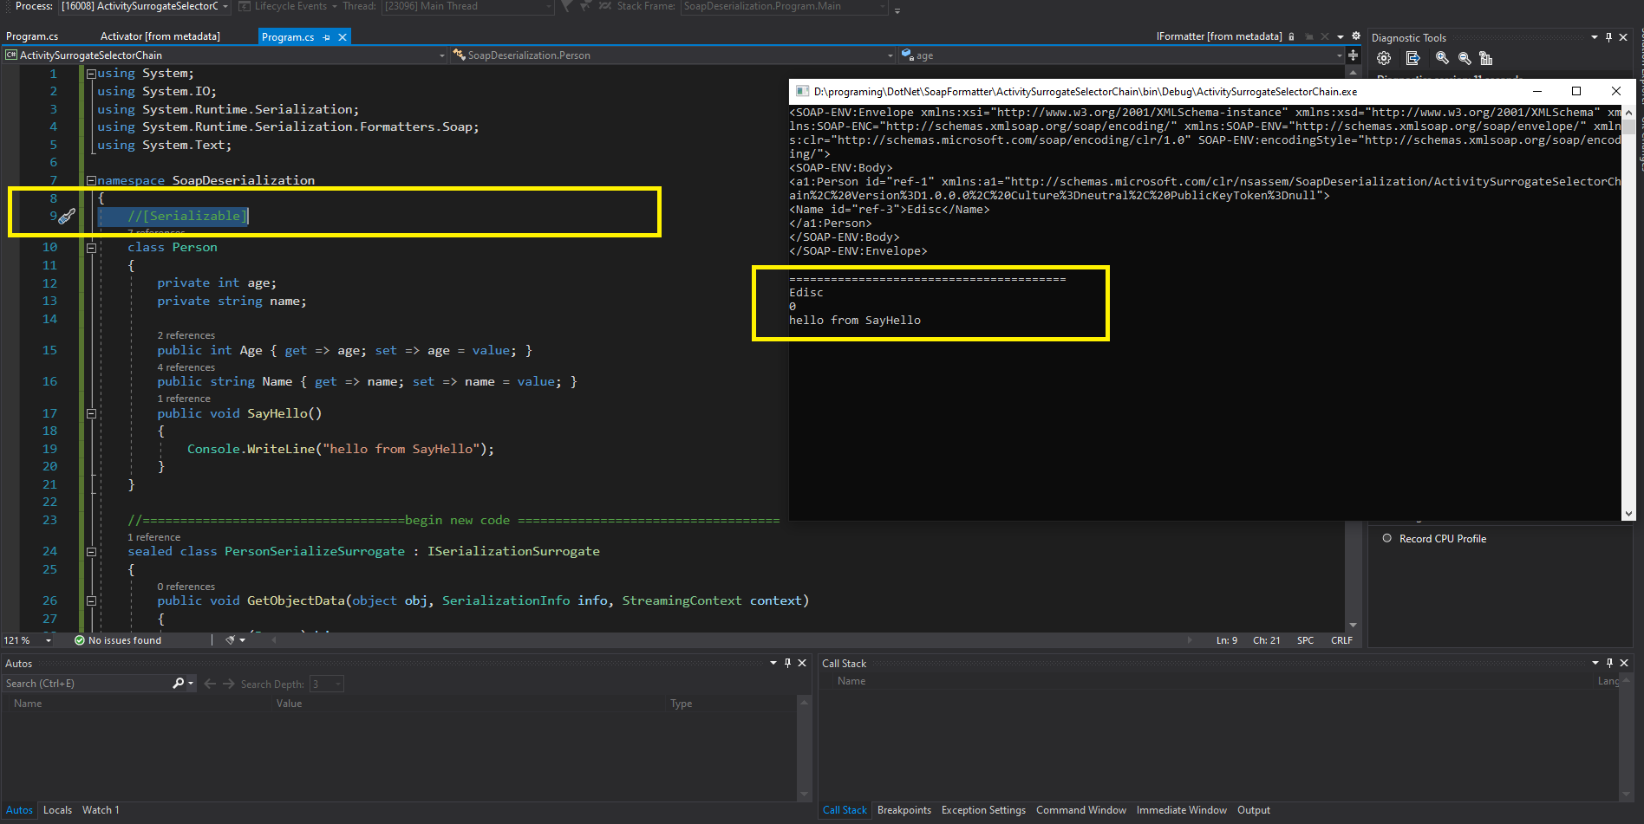Pin the Call Stack panel
The width and height of the screenshot is (1644, 824).
coord(1609,663)
